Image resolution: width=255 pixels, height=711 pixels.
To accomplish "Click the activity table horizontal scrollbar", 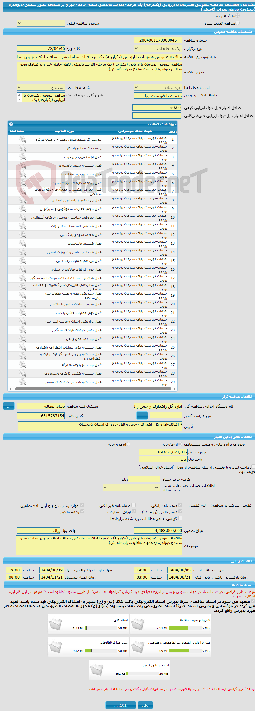I will click(x=92, y=389).
